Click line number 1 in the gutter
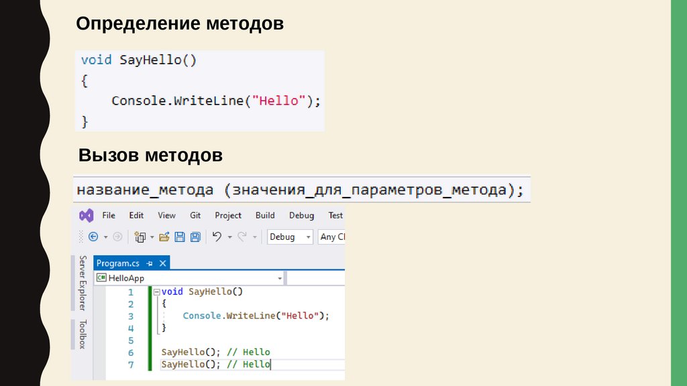Image resolution: width=687 pixels, height=386 pixels. click(131, 292)
